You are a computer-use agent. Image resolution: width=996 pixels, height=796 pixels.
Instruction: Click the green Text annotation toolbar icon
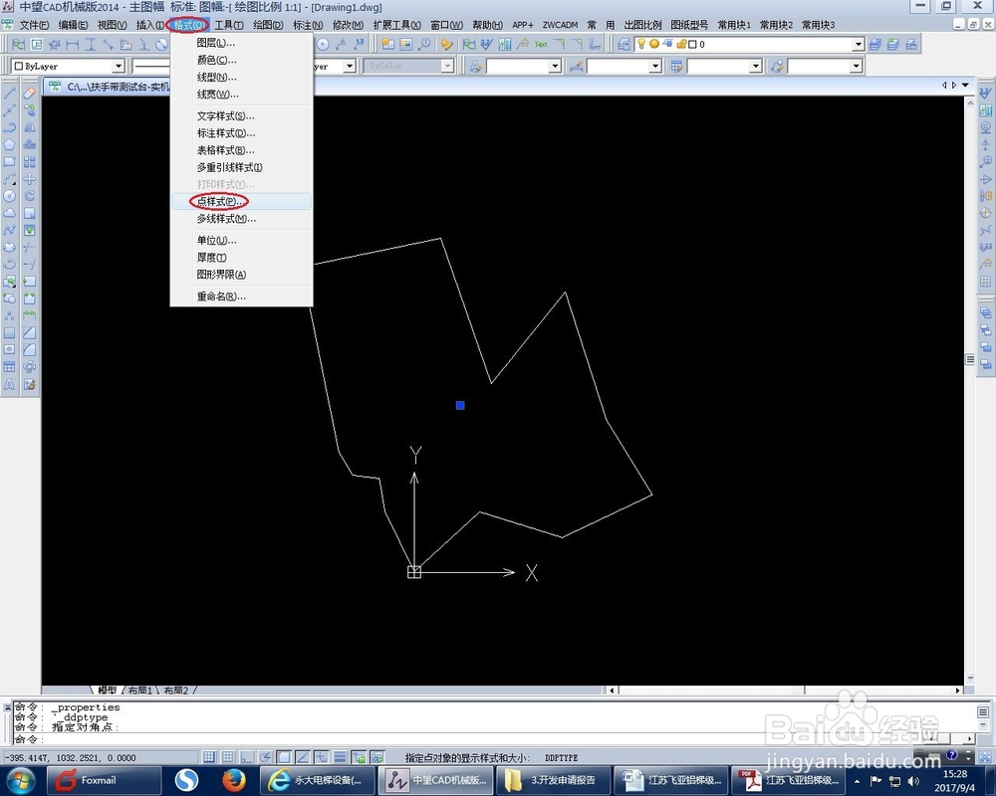pos(541,45)
